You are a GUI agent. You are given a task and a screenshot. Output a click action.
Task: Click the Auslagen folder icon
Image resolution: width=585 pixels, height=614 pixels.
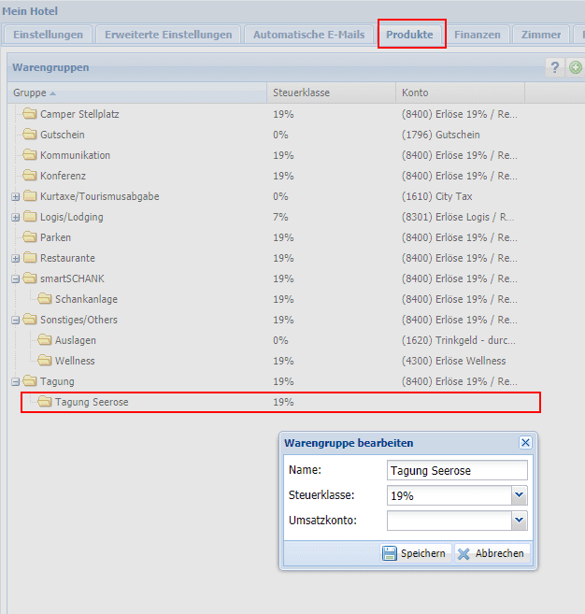pyautogui.click(x=45, y=340)
